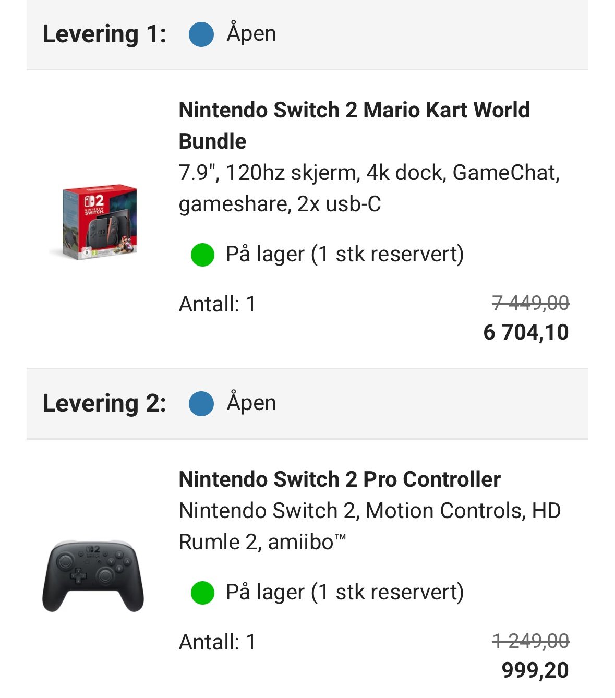
Task: Click the bundle's På lager reservation text
Action: click(345, 255)
